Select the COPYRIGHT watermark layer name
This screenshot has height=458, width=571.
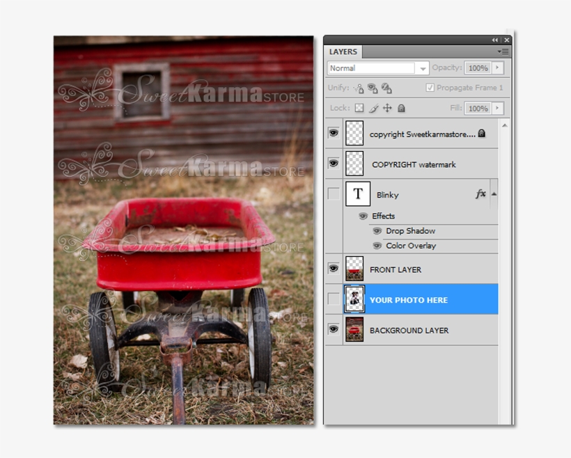point(414,164)
